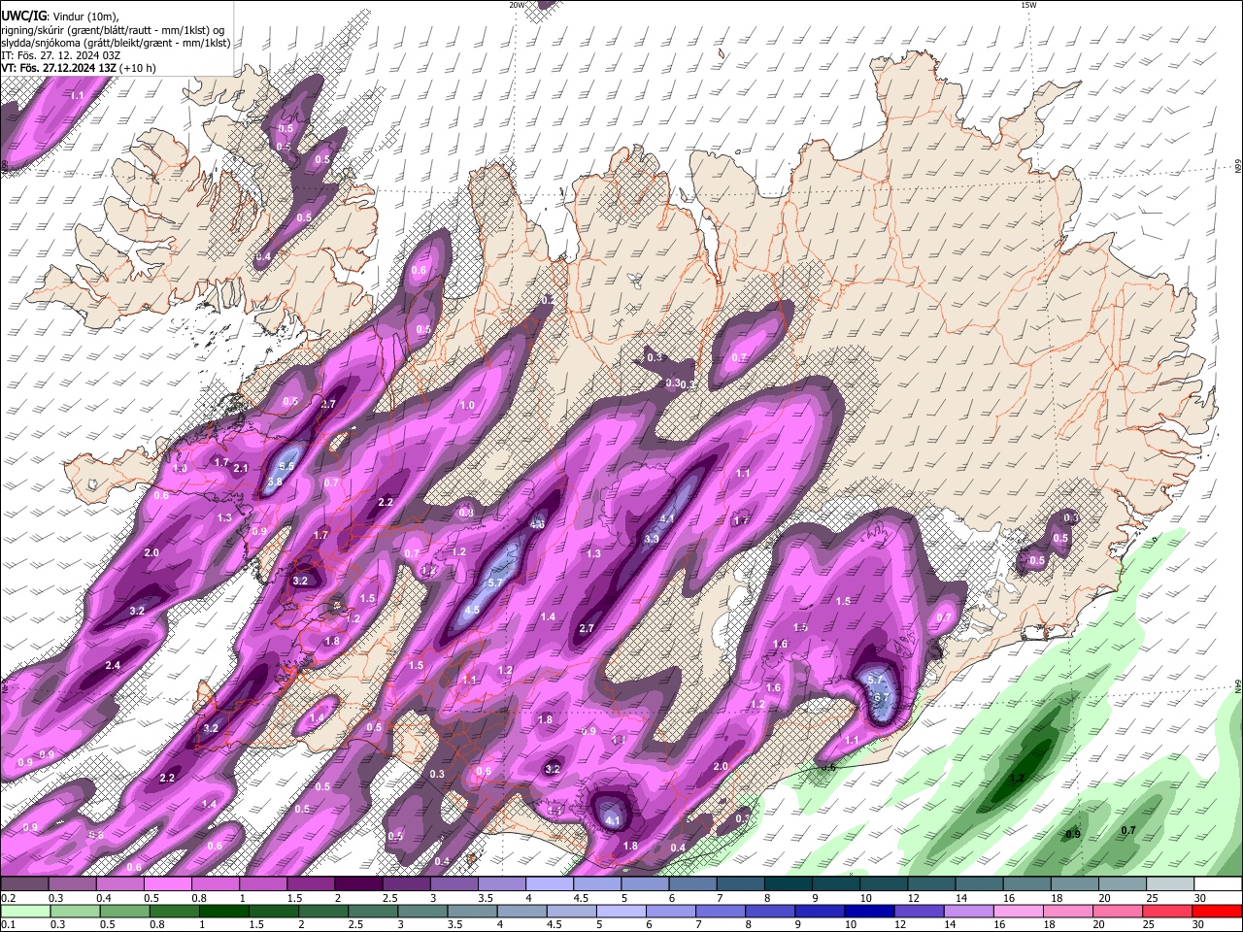Select the bright pink 0.5–0.8 swatch in the upper legend row

[x=167, y=884]
